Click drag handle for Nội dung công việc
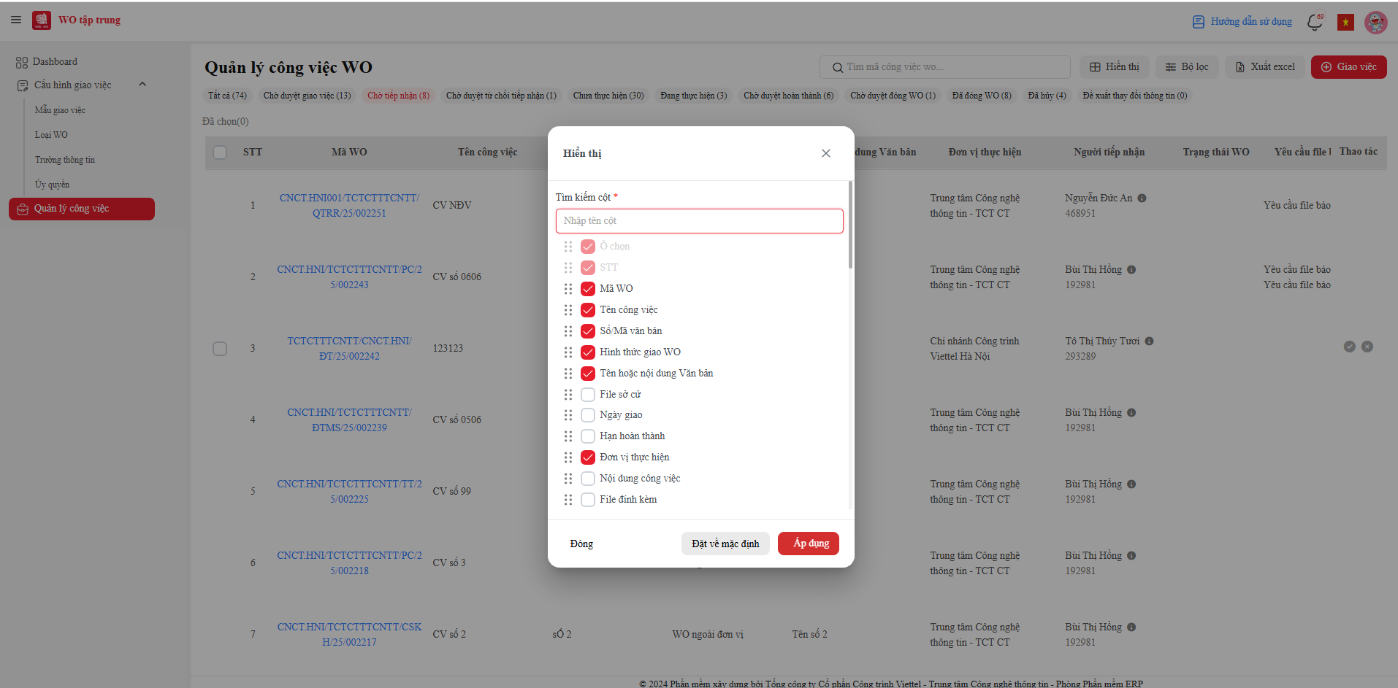This screenshot has height=688, width=1398. 568,479
